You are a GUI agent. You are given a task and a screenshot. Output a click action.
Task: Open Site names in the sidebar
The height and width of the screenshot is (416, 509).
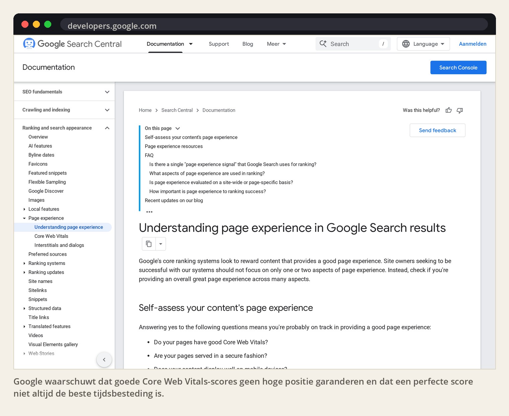click(x=41, y=281)
